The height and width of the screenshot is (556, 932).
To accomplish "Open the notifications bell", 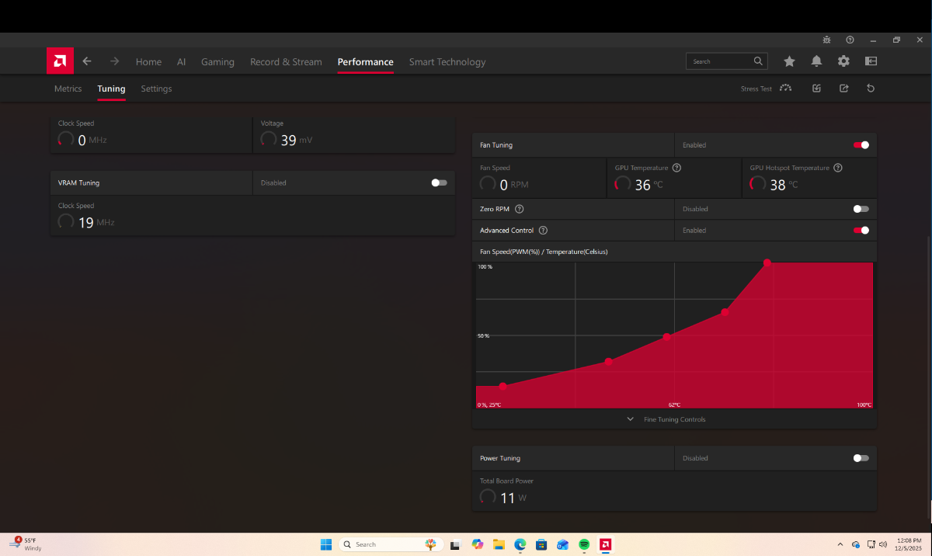I will pos(816,61).
